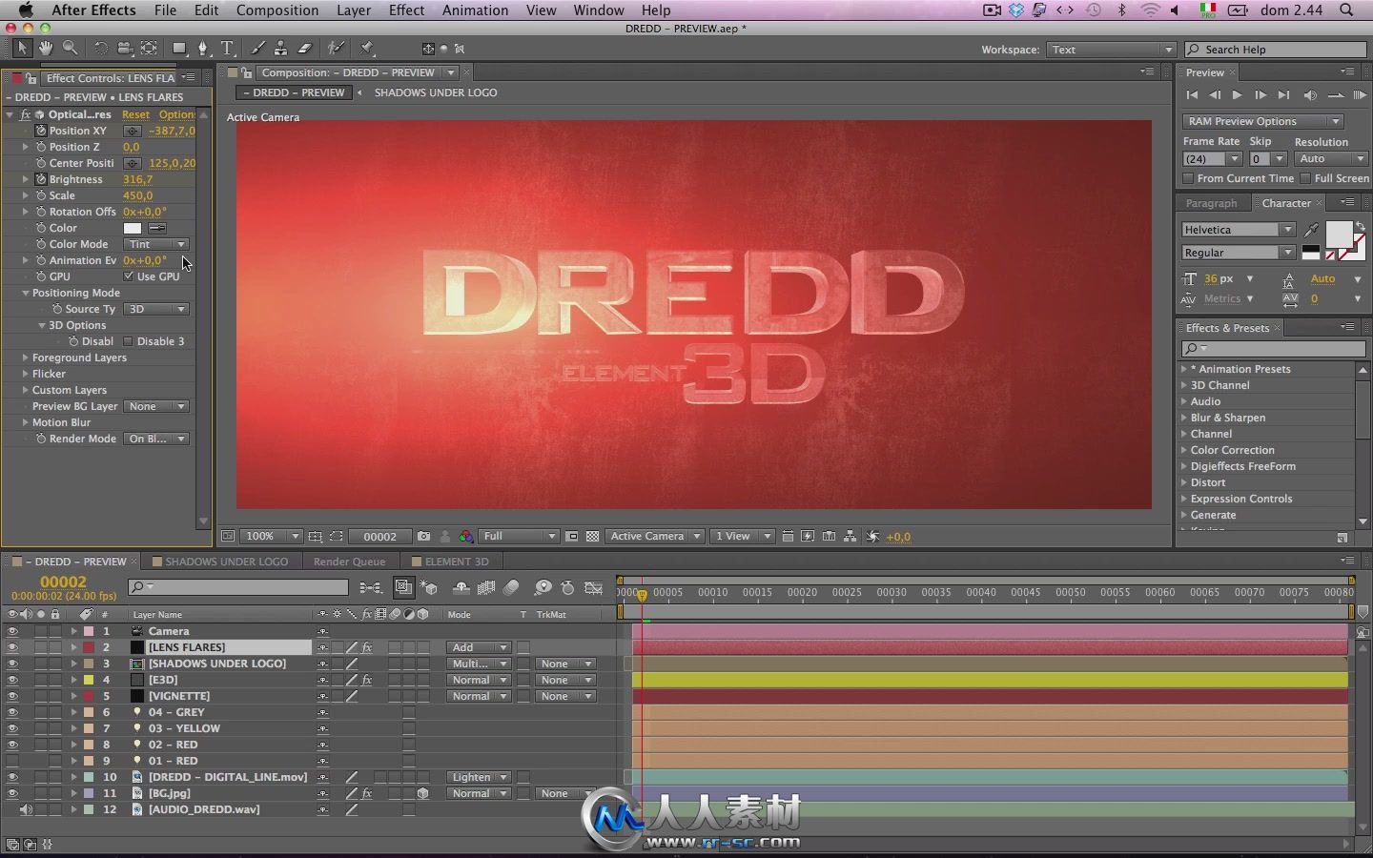Toggle transparency grid checkerboard icon
Viewport: 1373px width, 858px height.
(593, 537)
